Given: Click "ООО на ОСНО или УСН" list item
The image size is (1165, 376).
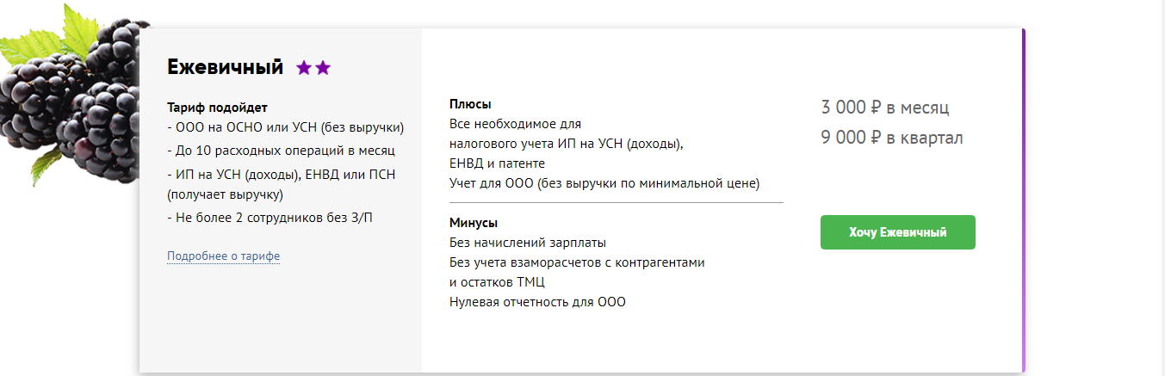Looking at the screenshot, I should (x=286, y=127).
